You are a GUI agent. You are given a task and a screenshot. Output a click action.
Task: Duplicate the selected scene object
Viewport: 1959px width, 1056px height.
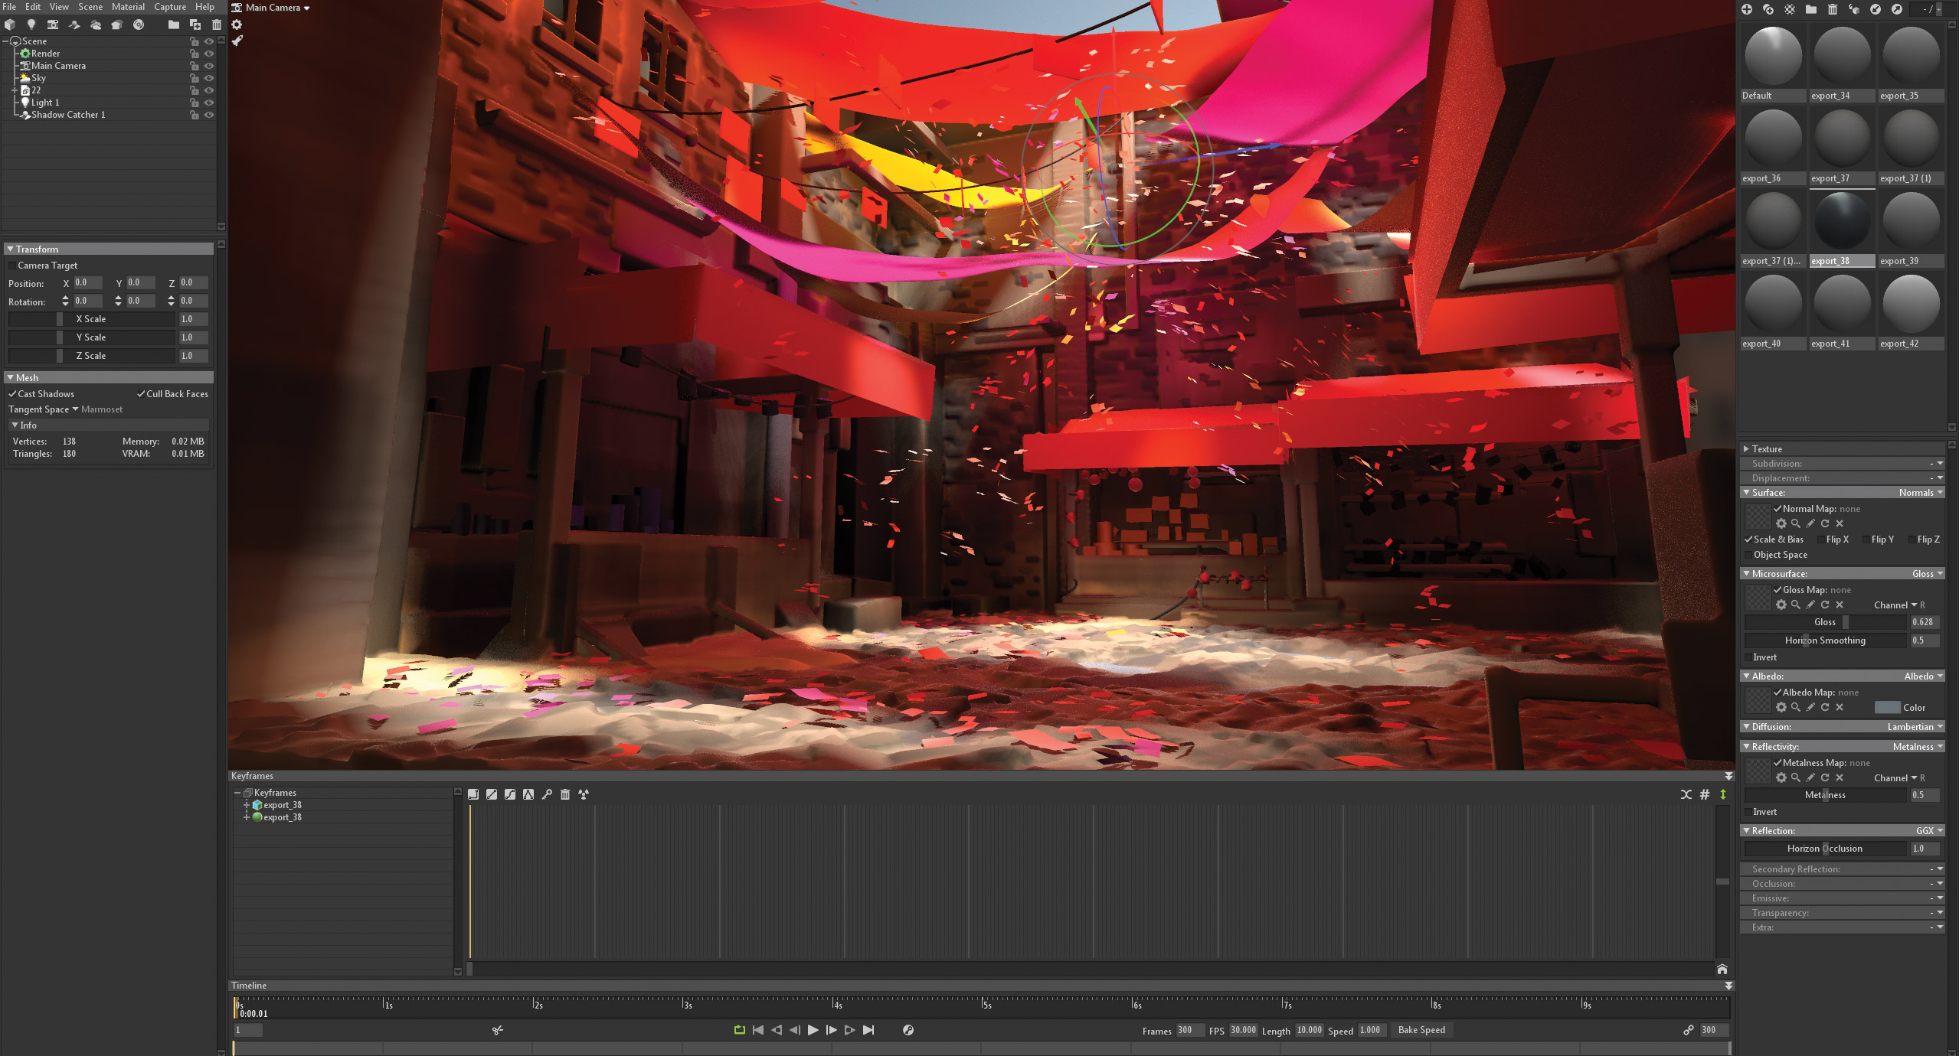pyautogui.click(x=195, y=24)
